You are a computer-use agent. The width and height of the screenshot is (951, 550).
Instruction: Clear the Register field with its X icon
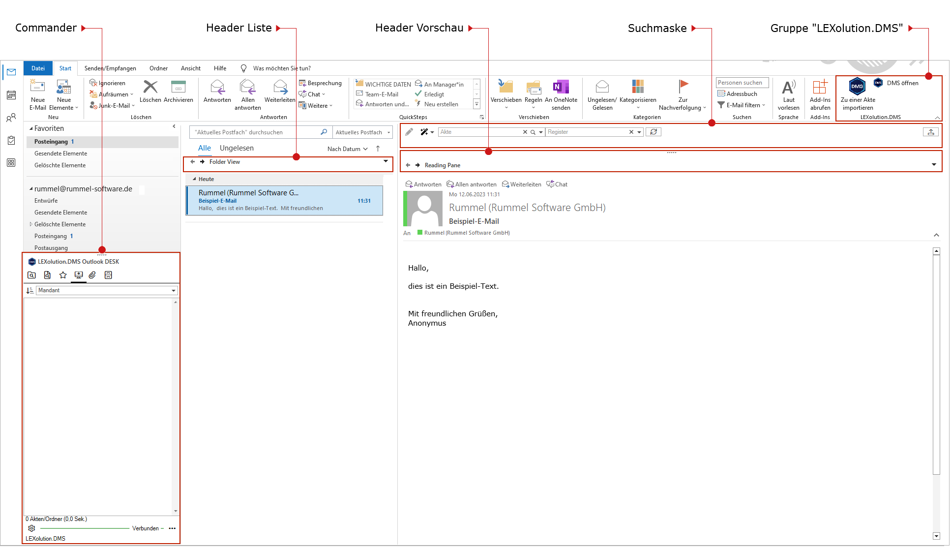[x=631, y=132]
